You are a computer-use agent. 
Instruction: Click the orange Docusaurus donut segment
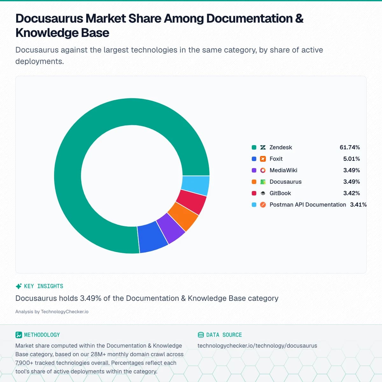(183, 217)
